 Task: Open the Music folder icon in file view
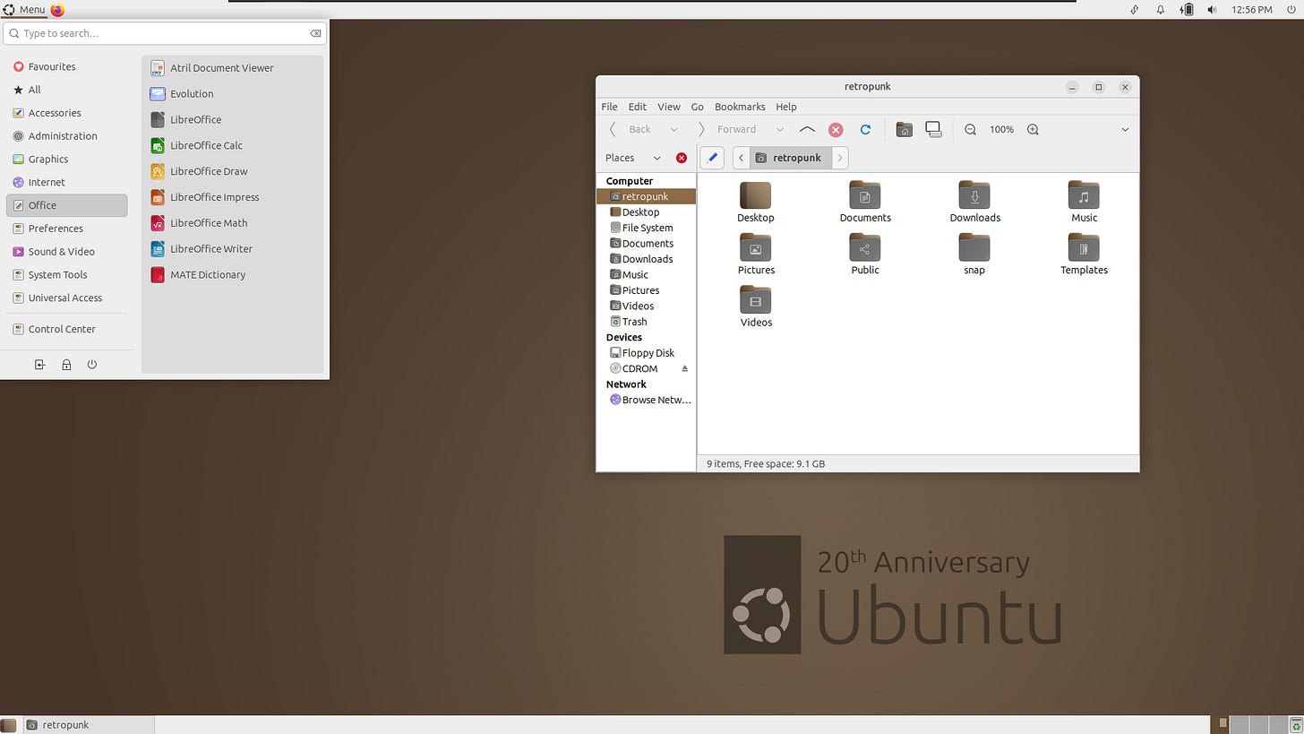coord(1084,195)
